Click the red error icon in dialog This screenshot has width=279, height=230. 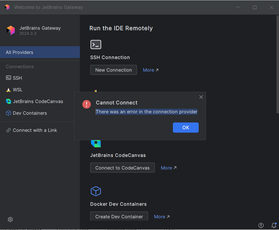[x=86, y=104]
